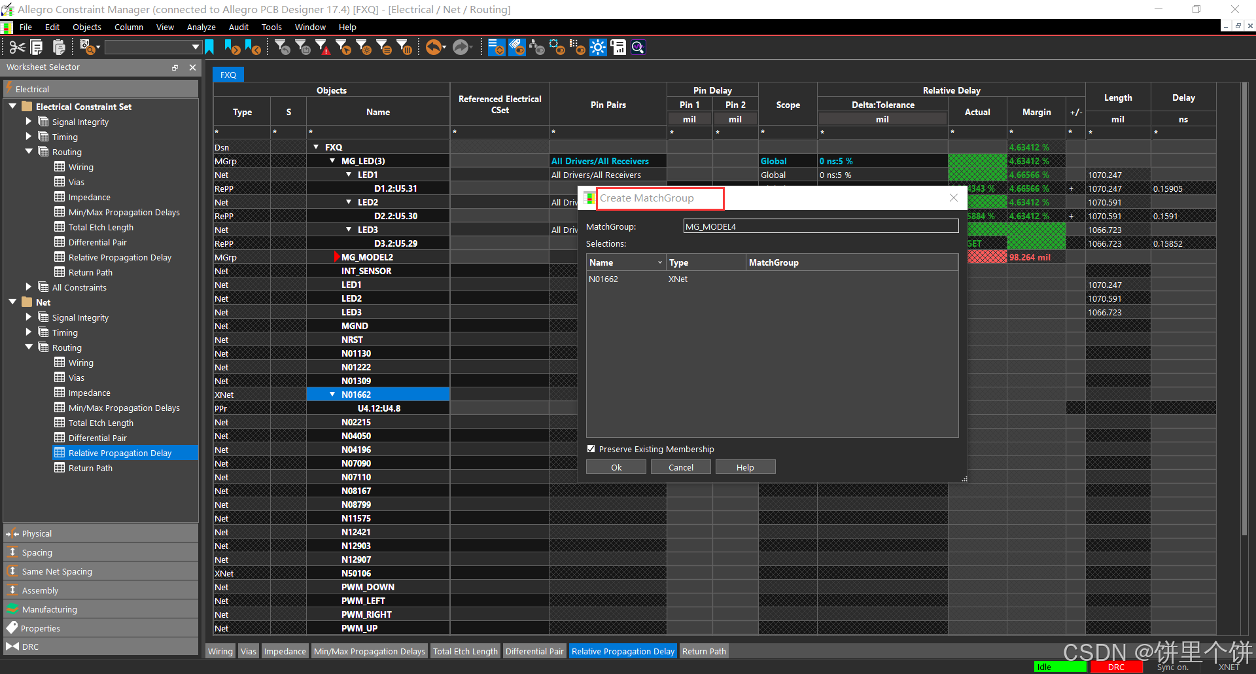Switch to Differential Pair bottom tab
Viewport: 1256px width, 674px height.
click(534, 651)
